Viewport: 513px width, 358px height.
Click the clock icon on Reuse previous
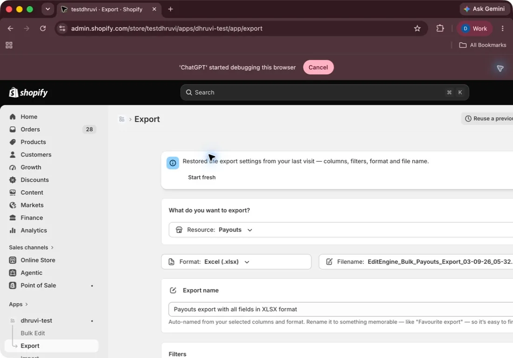click(468, 118)
